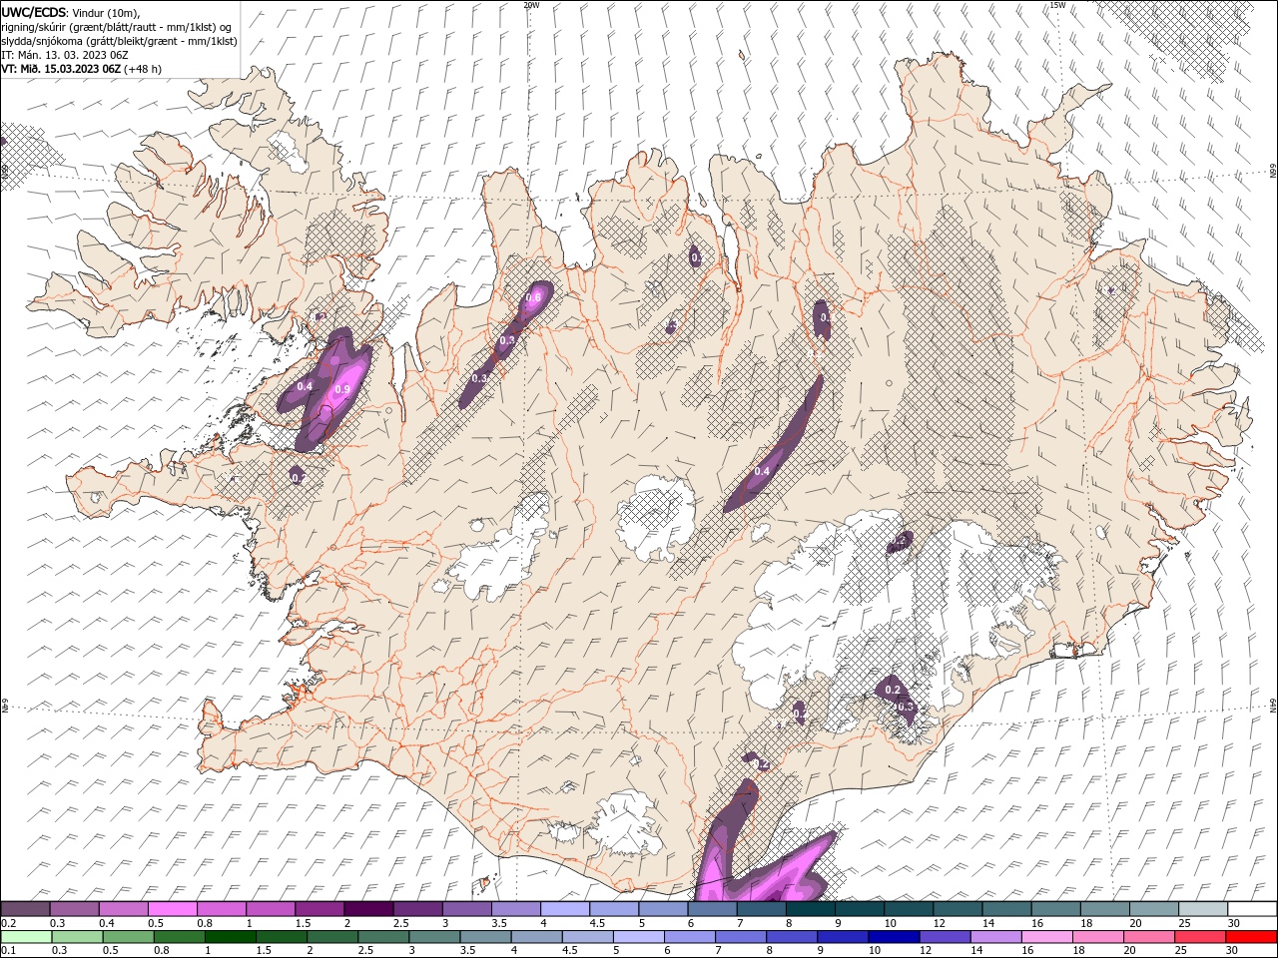
Task: Click the 0.9 precipitation value on the map
Action: point(342,389)
